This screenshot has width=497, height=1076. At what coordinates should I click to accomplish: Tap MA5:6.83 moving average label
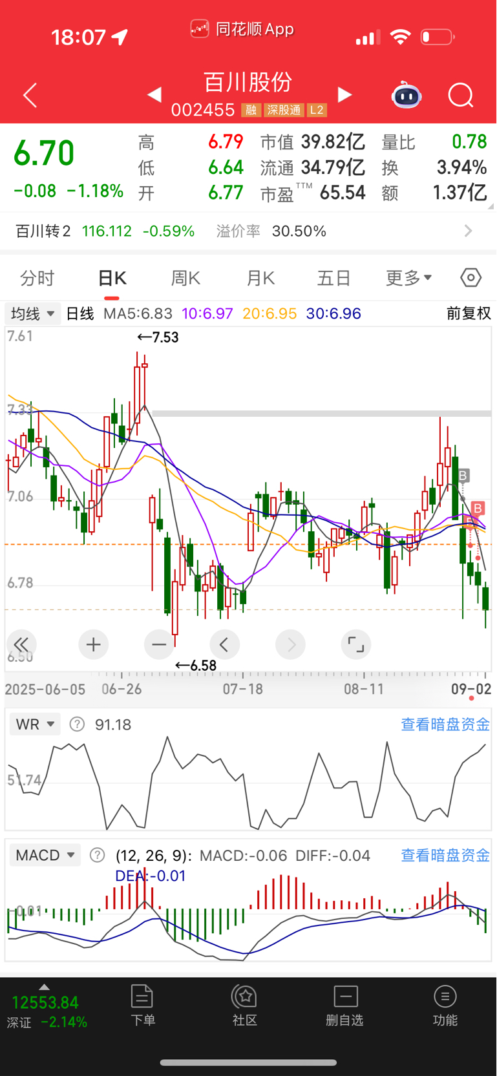pyautogui.click(x=138, y=314)
